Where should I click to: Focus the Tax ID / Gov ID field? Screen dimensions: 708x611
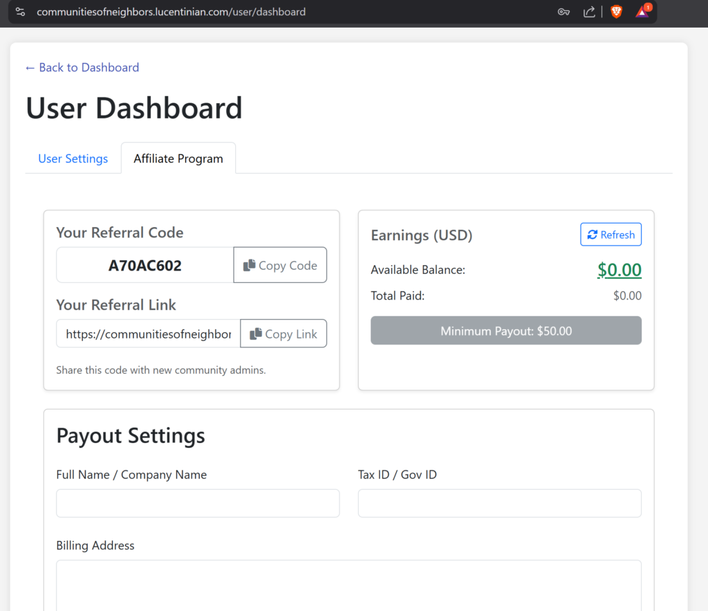499,503
